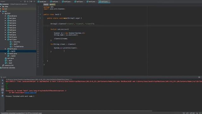The image size is (202, 114).
Task: Select Lessons.iml file
Action: pyautogui.click(x=9, y=65)
